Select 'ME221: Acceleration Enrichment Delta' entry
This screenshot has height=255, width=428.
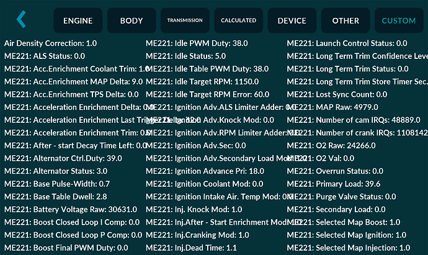tap(79, 107)
